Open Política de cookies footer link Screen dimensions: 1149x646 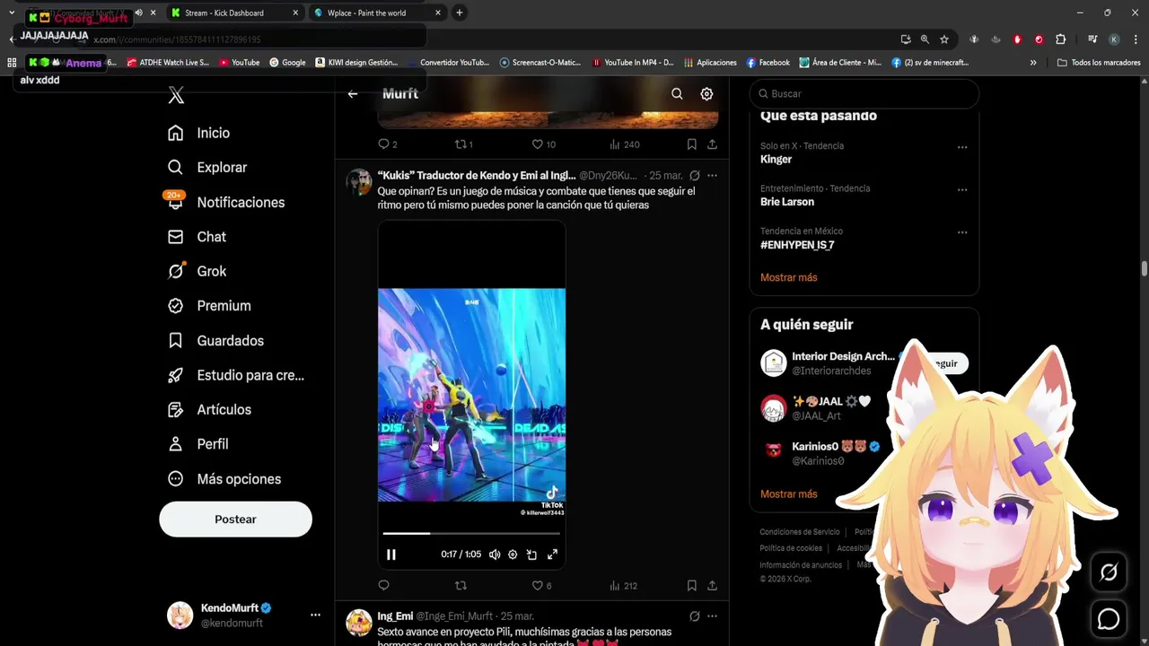coord(791,548)
